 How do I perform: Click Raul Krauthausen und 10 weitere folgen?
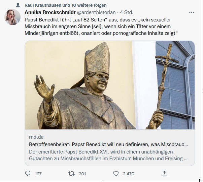coord(66,5)
